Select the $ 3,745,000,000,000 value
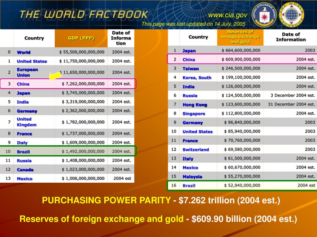Viewport: 317px width, 237px height. click(x=83, y=93)
